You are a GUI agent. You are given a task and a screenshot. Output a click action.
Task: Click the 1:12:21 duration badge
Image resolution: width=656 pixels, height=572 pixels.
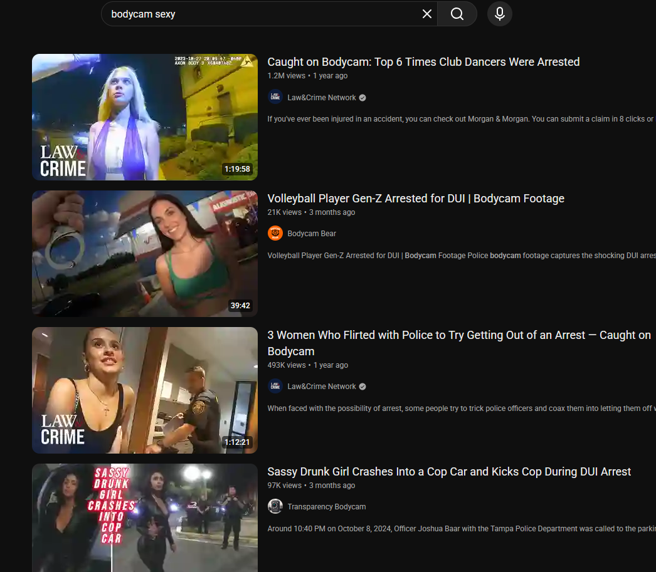pyautogui.click(x=237, y=442)
